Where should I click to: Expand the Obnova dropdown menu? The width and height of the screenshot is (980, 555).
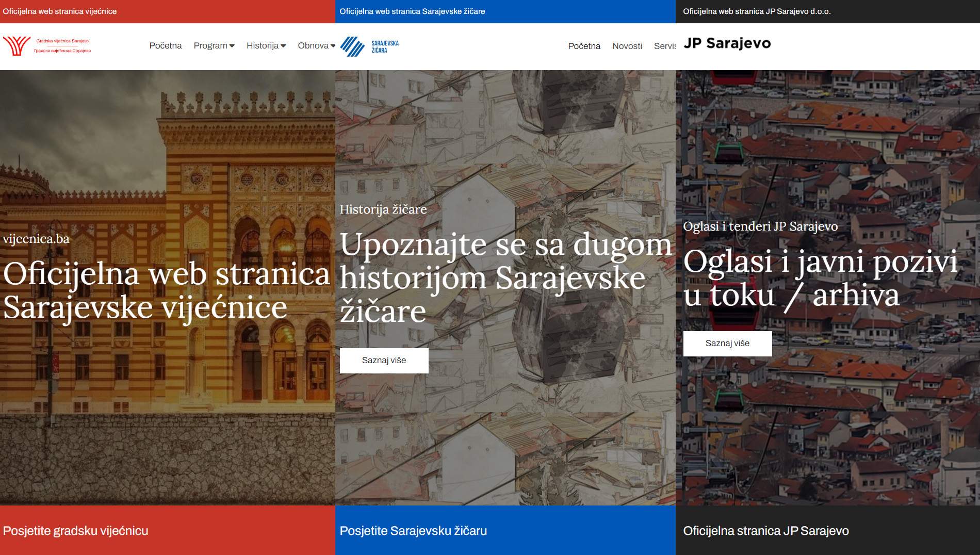[316, 45]
